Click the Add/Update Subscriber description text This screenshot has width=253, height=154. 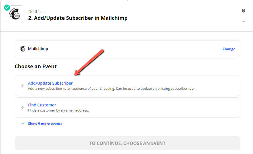(111, 89)
